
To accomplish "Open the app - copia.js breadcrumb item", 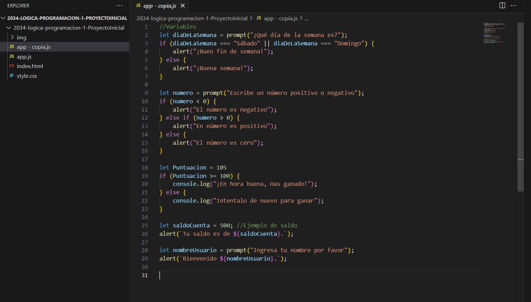I will click(x=281, y=18).
